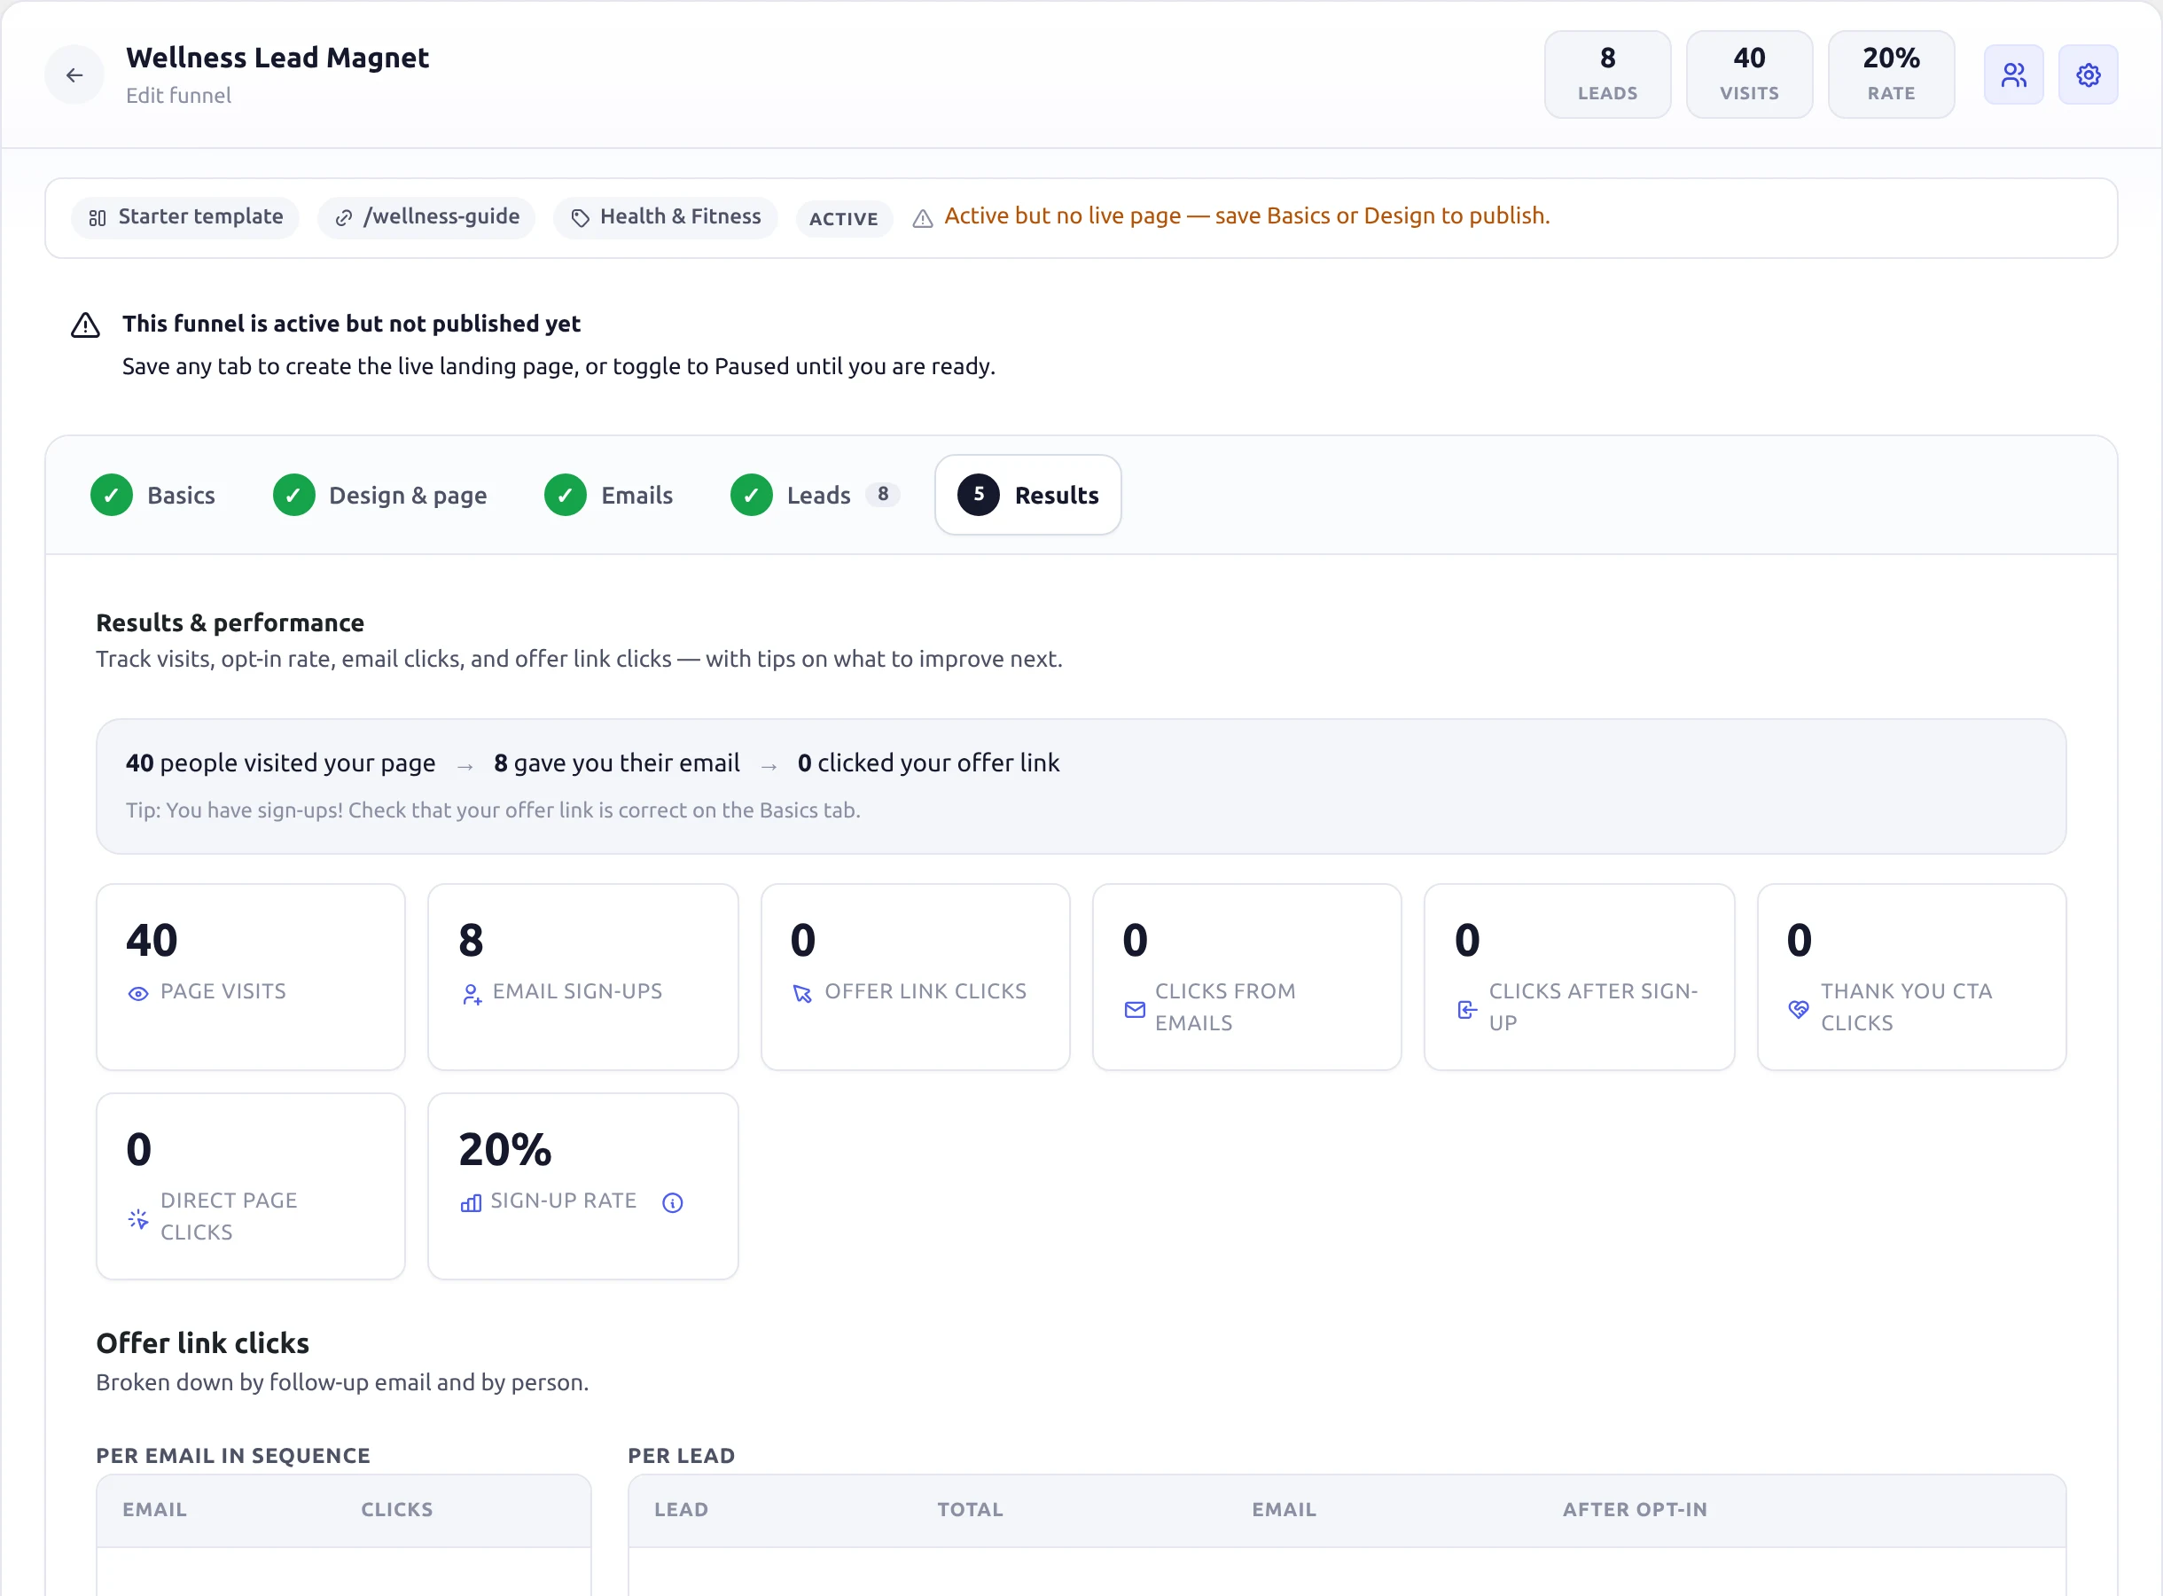The height and width of the screenshot is (1596, 2163).
Task: Click the Edit funnel subtitle
Action: tap(179, 95)
